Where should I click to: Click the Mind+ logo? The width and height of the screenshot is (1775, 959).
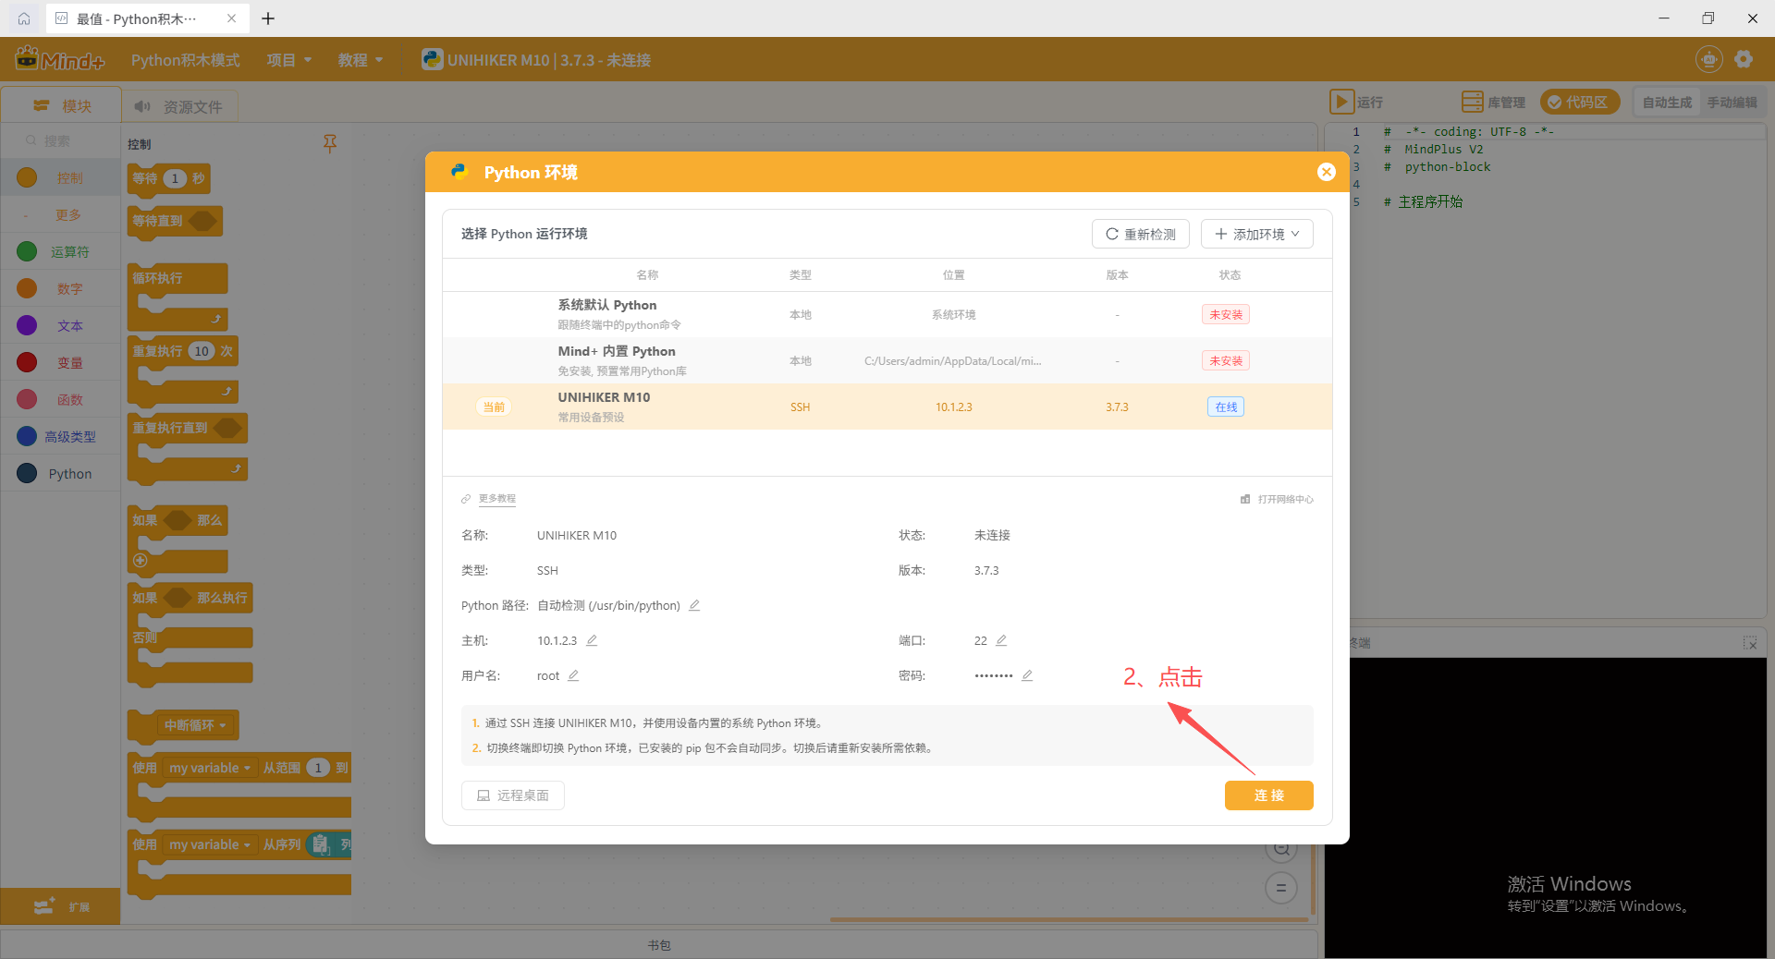click(x=60, y=59)
